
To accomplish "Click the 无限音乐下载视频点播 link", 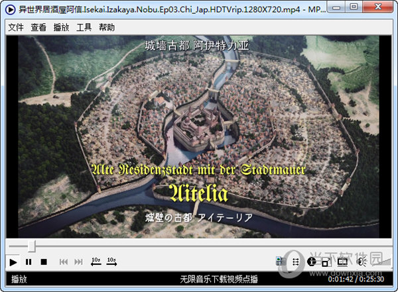I will click(x=219, y=279).
